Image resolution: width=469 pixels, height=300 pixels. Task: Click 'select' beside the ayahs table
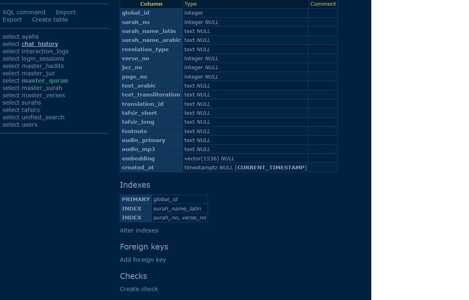tap(11, 37)
